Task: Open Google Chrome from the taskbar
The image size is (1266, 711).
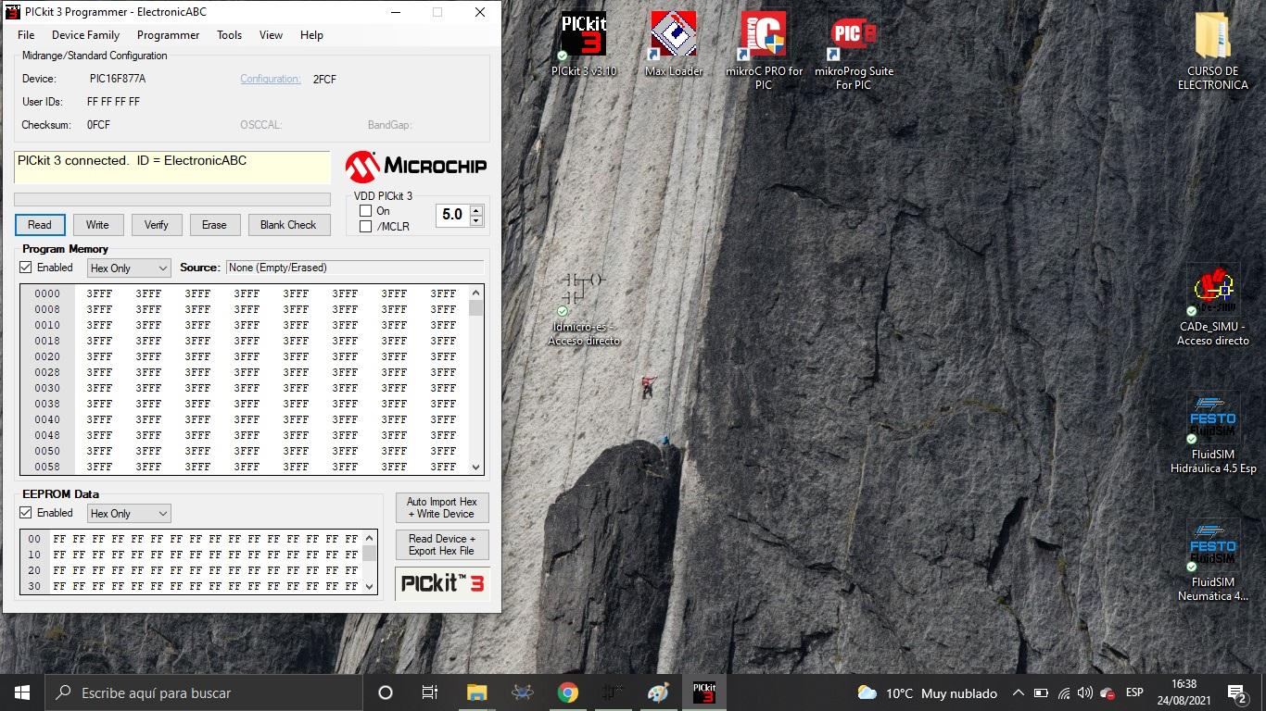Action: (568, 692)
